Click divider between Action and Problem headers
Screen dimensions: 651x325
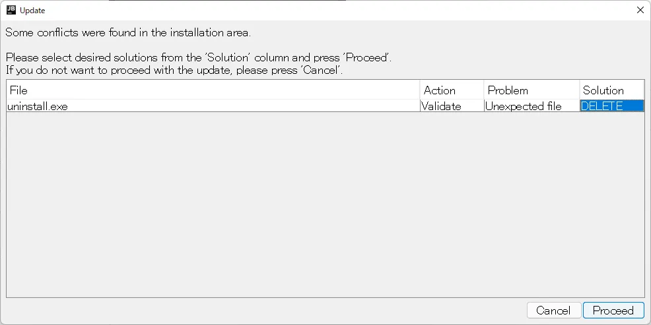coord(484,90)
